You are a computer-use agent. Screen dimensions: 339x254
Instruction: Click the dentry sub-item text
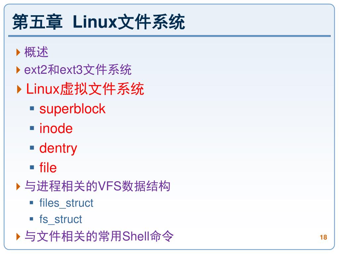(58, 148)
